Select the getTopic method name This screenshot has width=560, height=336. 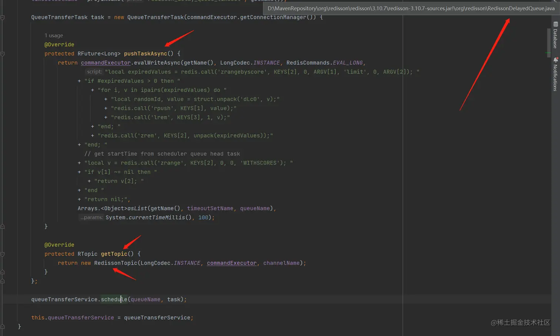tap(114, 254)
